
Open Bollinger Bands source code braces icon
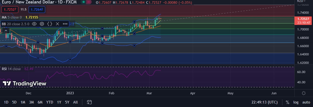tap(50, 24)
